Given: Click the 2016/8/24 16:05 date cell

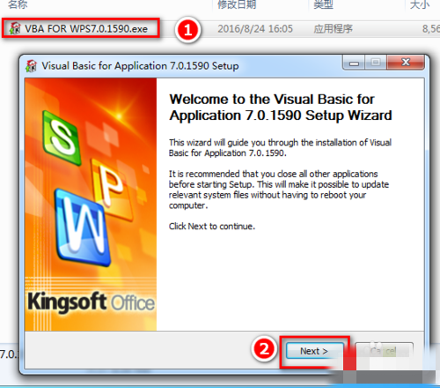Looking at the screenshot, I should click(255, 29).
